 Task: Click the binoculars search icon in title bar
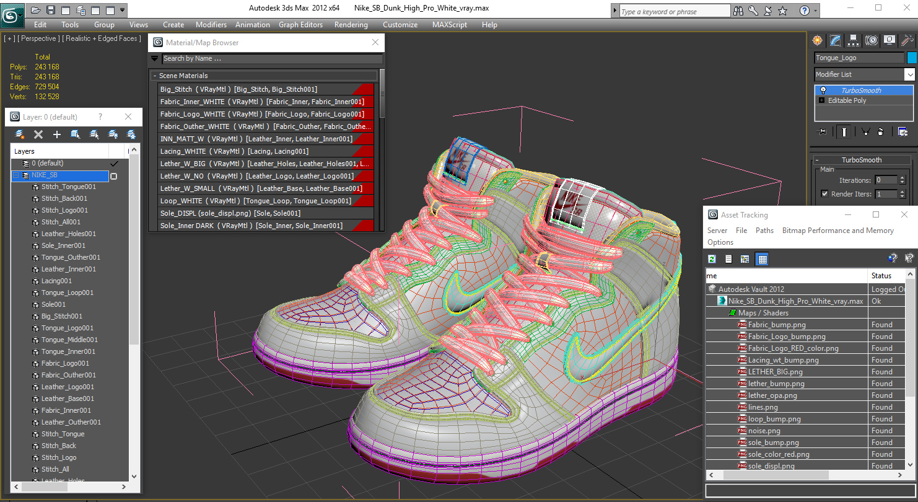click(738, 11)
